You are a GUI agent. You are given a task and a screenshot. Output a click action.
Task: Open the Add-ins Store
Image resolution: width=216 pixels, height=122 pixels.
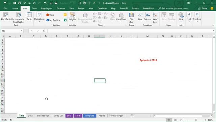[50, 15]
